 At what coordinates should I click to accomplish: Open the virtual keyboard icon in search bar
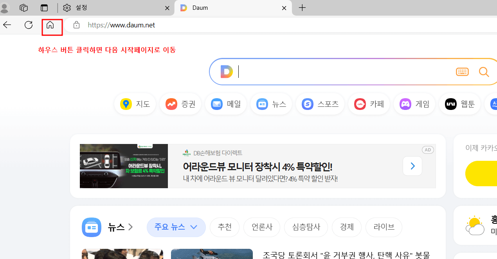click(x=462, y=72)
